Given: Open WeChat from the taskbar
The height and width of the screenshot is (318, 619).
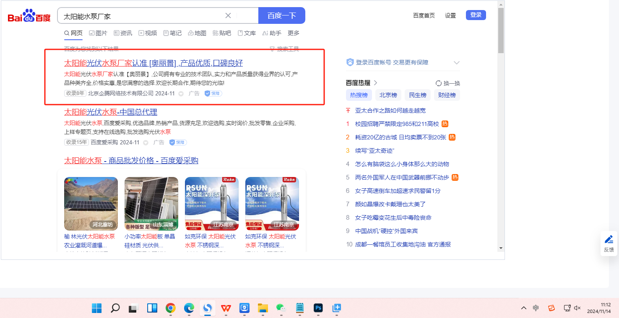Looking at the screenshot, I should pyautogui.click(x=281, y=308).
